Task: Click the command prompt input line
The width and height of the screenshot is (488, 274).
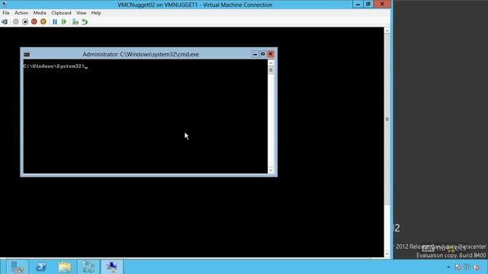Action: coord(56,66)
